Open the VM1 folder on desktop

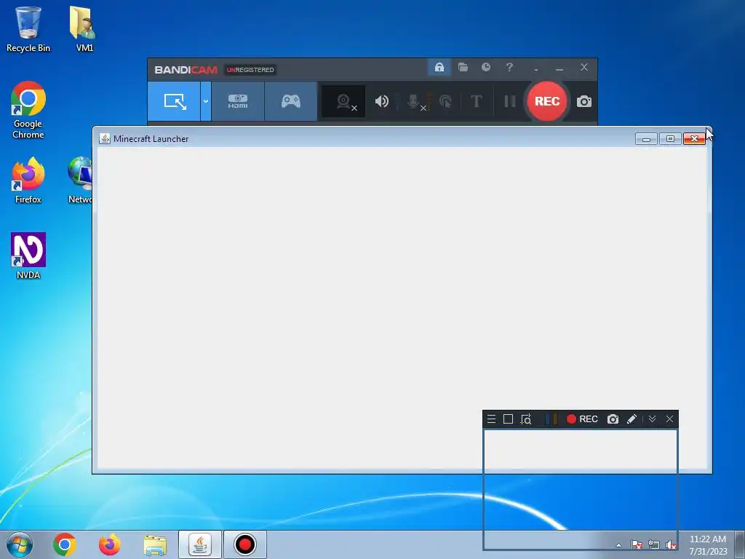[x=84, y=28]
